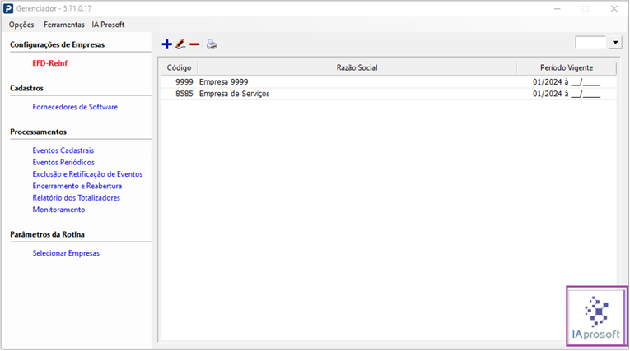The image size is (630, 351).
Task: Click the Período Vigente column header
Action: 566,67
